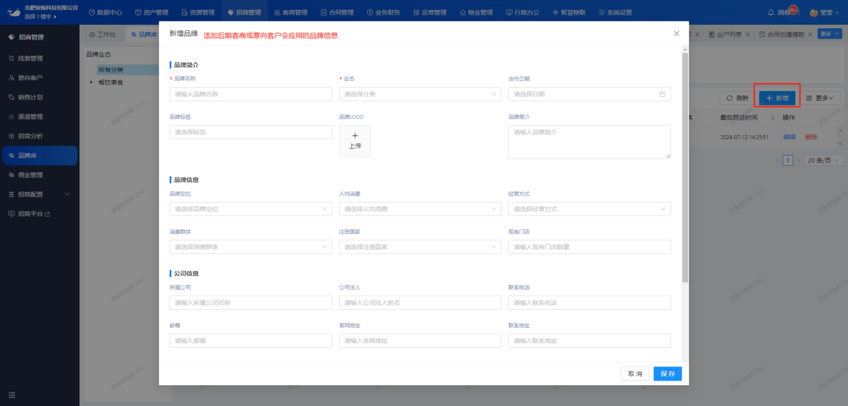
Task: Click the 销售计划 sidebar icon
Action: [x=12, y=97]
